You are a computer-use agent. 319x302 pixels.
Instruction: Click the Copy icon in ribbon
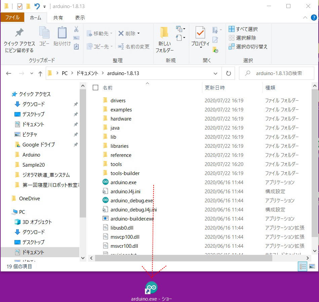(44, 32)
